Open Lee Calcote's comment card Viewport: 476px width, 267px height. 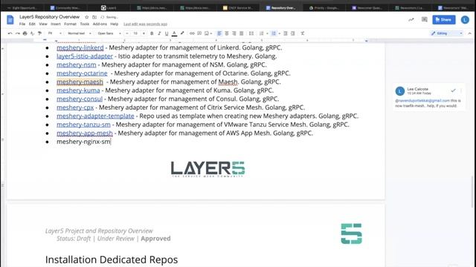[428, 97]
